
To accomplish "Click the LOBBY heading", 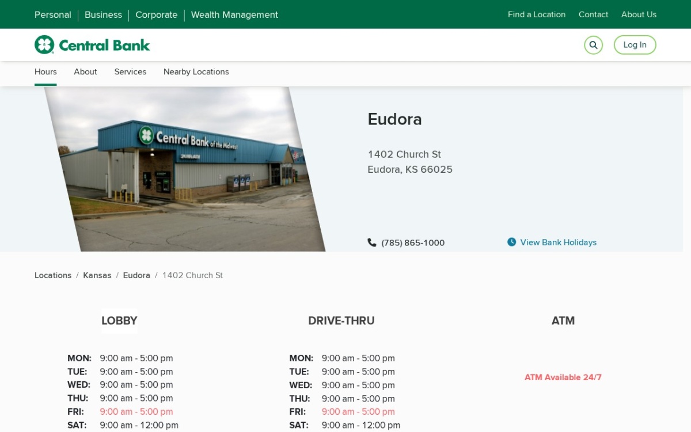I will [119, 321].
